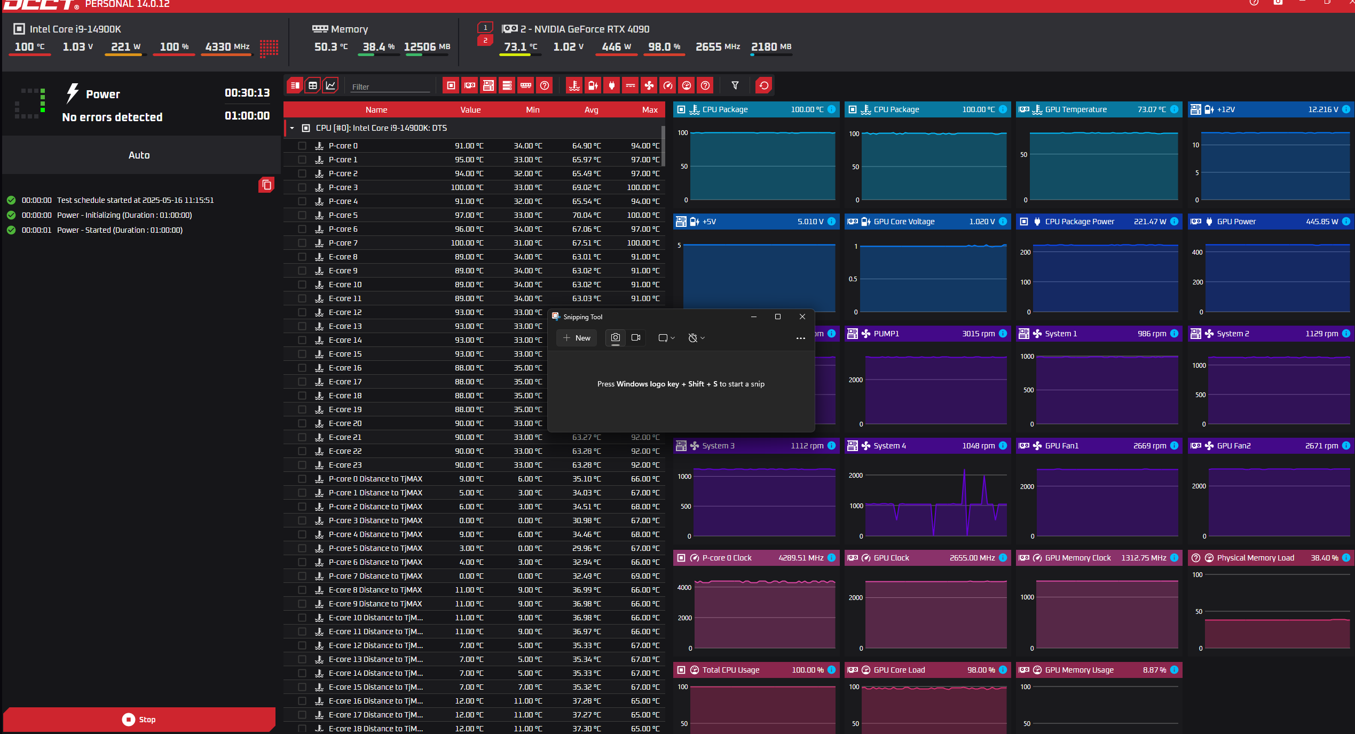The image size is (1355, 734).
Task: Filter sensors by temperature type icon
Action: point(574,85)
